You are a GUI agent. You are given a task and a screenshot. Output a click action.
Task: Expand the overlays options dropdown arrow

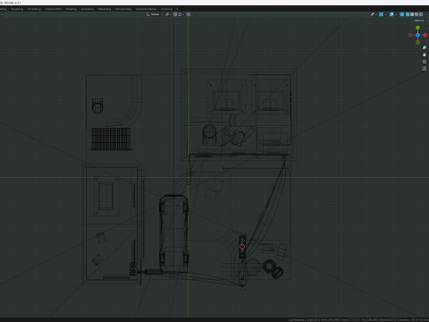point(396,14)
